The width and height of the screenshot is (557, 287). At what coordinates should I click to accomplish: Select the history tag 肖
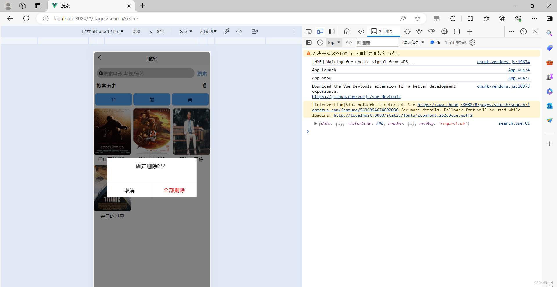pos(190,99)
